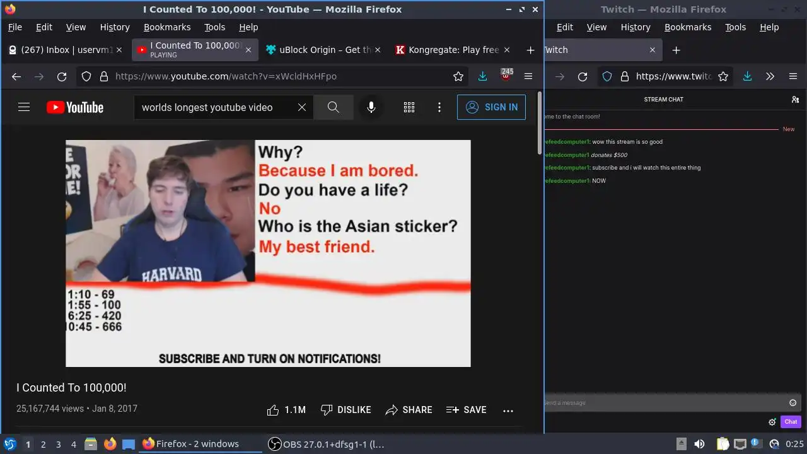Viewport: 807px width, 454px height.
Task: Expand overflow chevrons in Twitch toolbar
Action: 770,76
